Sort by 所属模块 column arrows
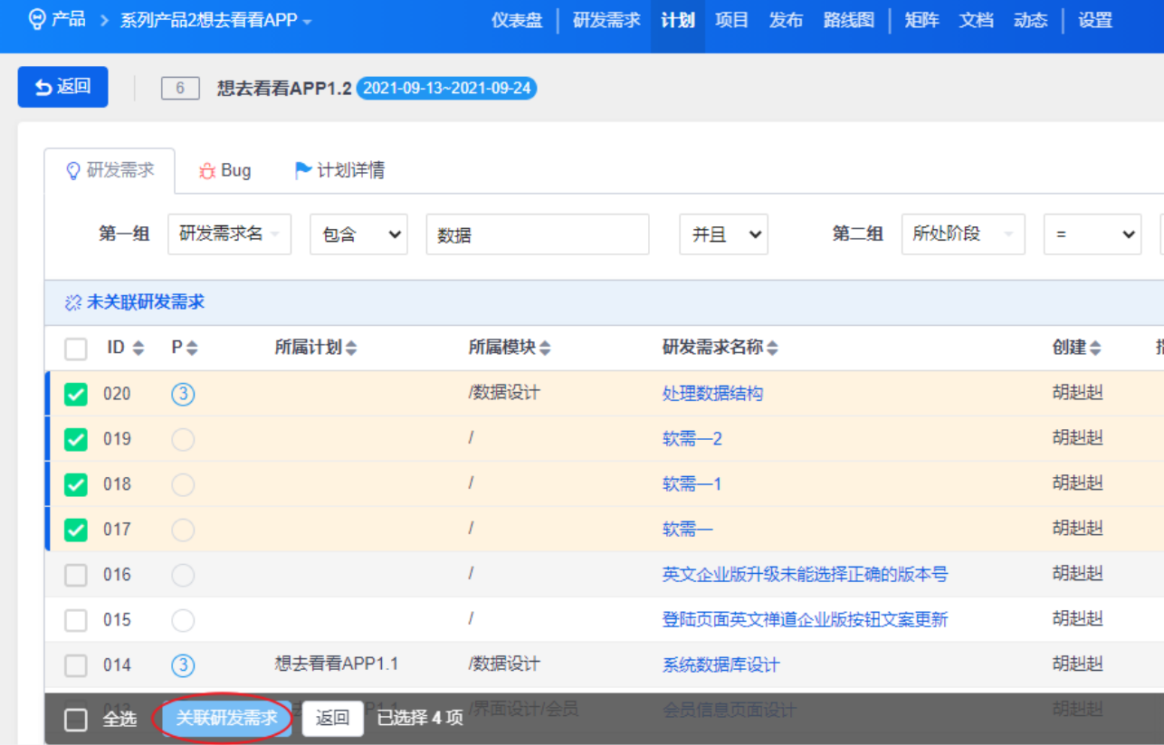Screen dimensions: 1164x745 [545, 349]
